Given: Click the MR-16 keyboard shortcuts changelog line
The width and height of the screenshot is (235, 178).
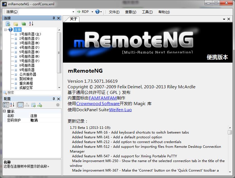Looking at the screenshot, I should 130,132.
